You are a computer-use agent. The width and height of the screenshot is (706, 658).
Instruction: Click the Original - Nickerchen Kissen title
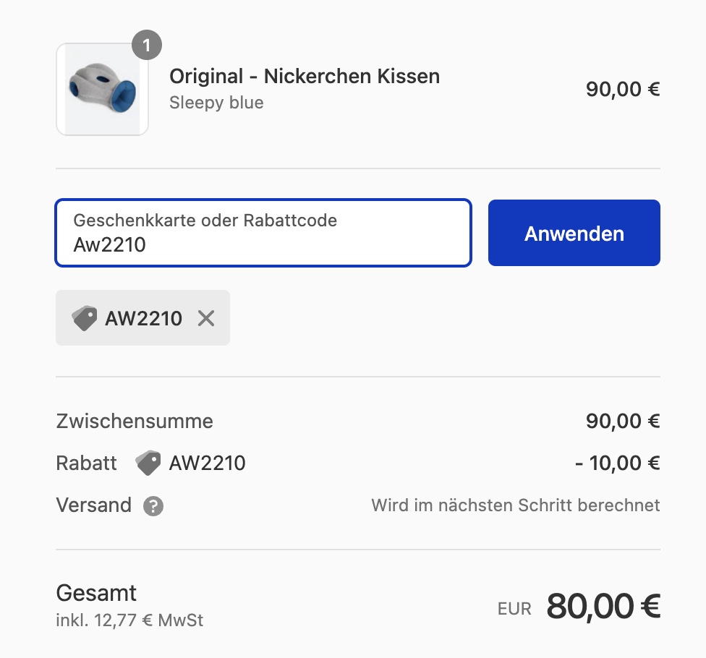click(304, 76)
